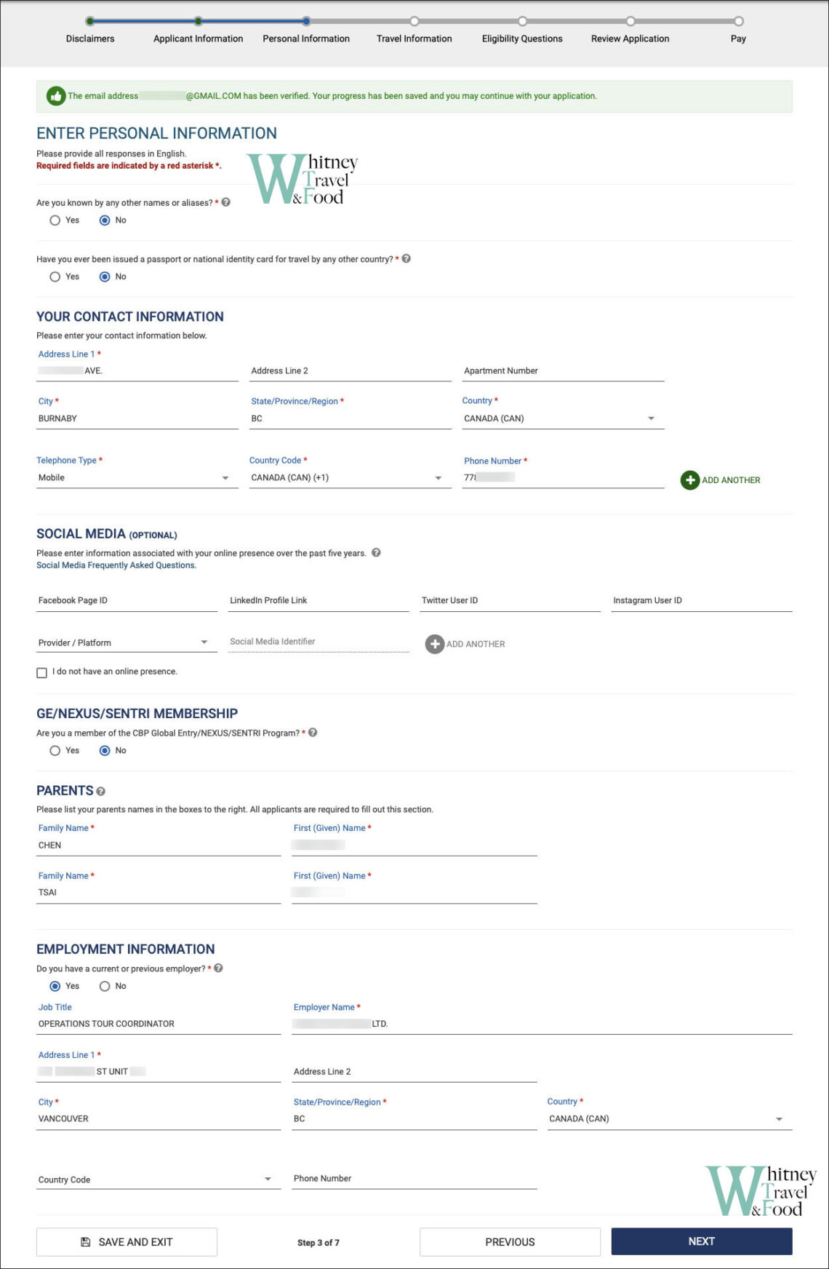Click the help icon beside passport question
The width and height of the screenshot is (829, 1269).
[407, 258]
